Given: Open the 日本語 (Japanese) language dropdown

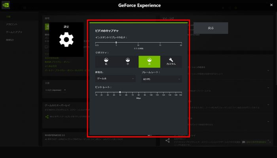Looking at the screenshot, I should pos(56,90).
